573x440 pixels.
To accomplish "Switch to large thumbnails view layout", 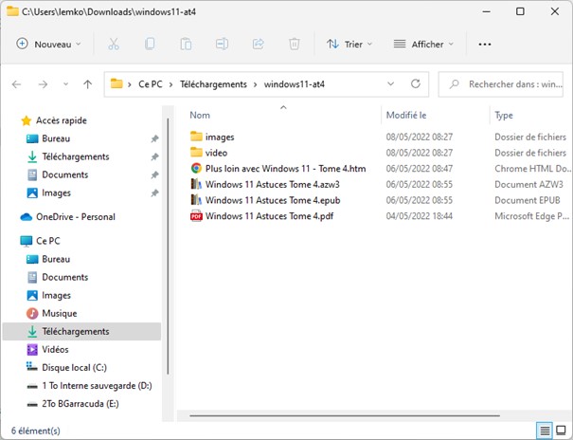I will (x=561, y=431).
